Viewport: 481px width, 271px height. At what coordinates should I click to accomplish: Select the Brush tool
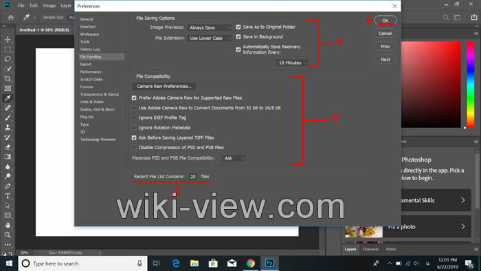(x=8, y=118)
